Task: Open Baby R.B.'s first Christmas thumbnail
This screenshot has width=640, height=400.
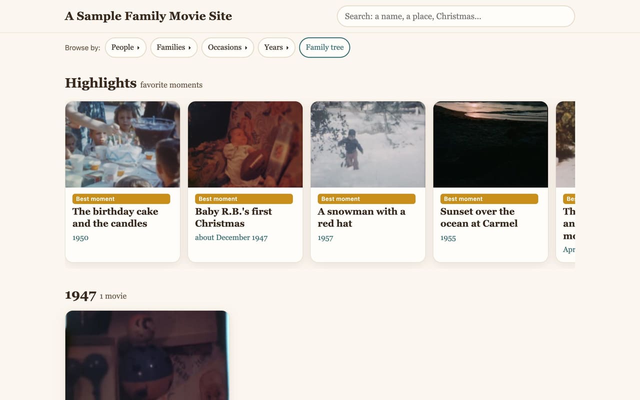Action: [245, 144]
